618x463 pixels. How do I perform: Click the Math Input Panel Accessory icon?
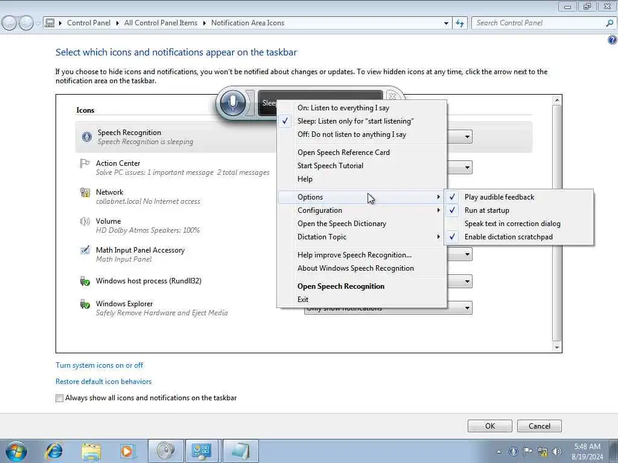click(84, 250)
